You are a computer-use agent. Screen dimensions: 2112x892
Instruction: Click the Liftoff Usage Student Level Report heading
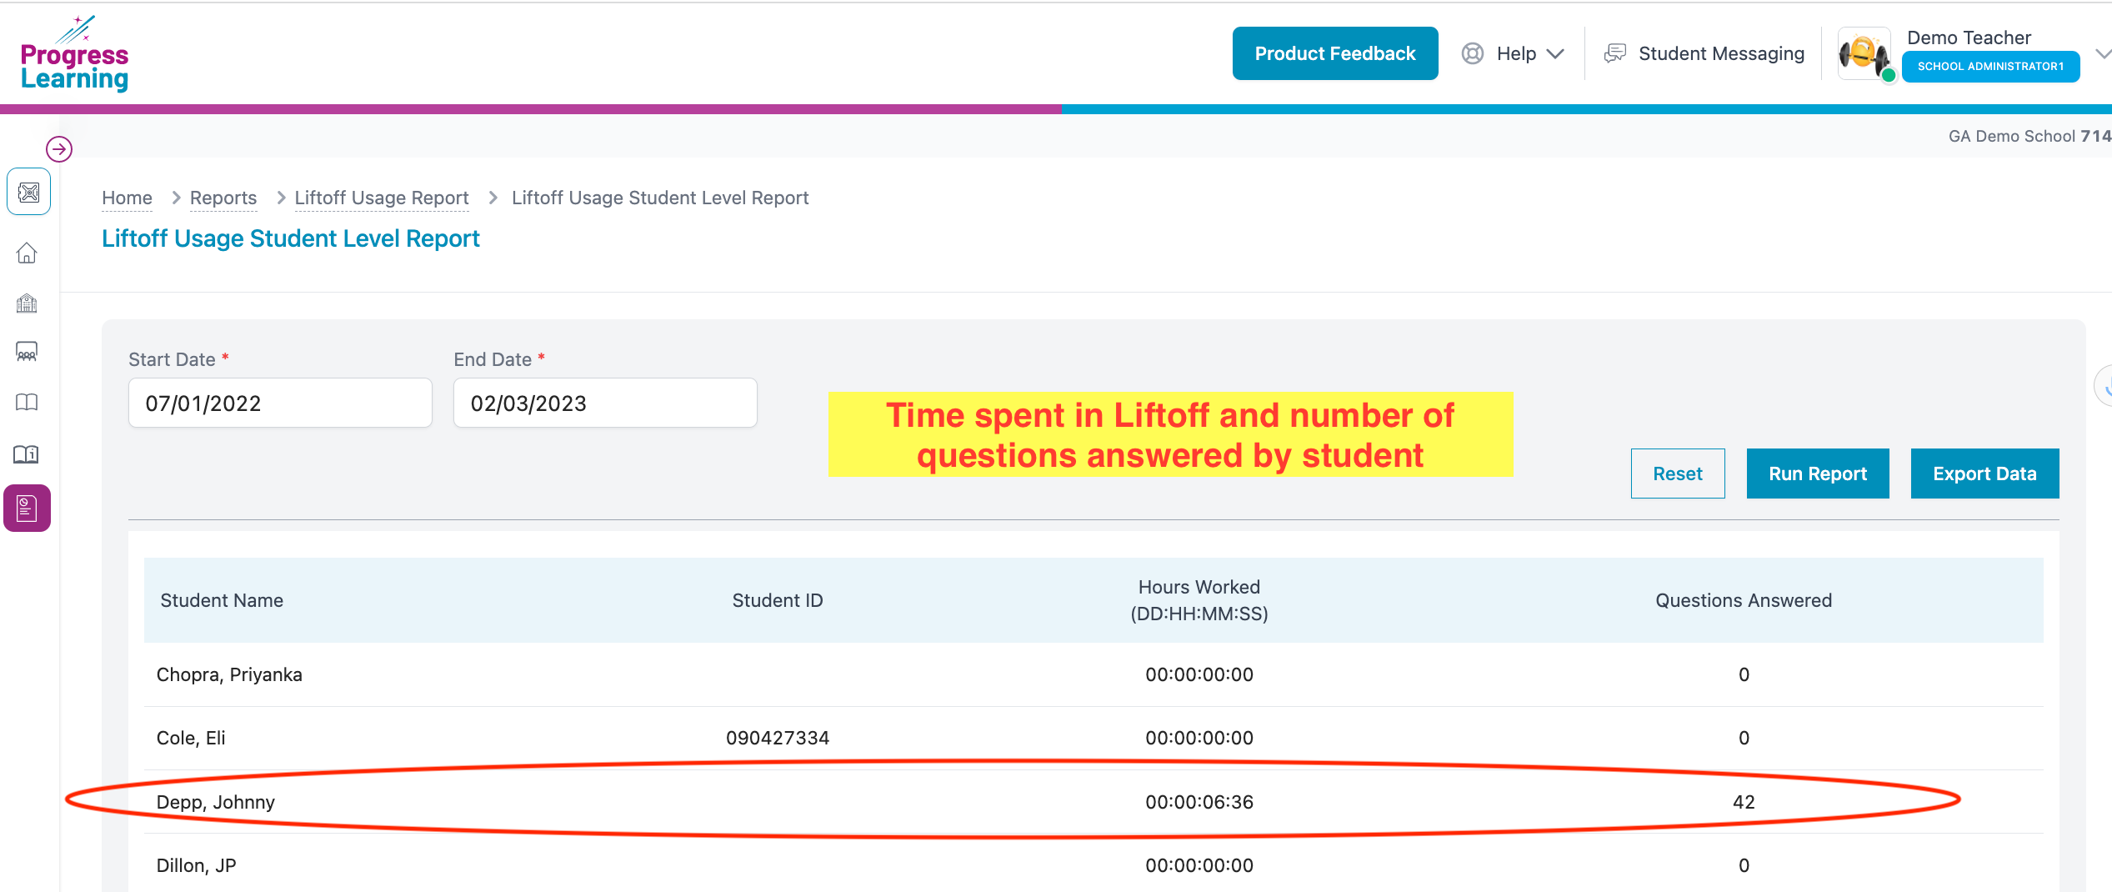(291, 238)
